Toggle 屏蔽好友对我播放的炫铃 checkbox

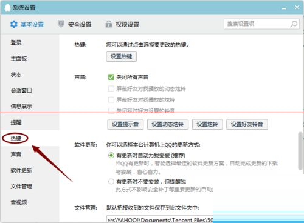(111, 99)
